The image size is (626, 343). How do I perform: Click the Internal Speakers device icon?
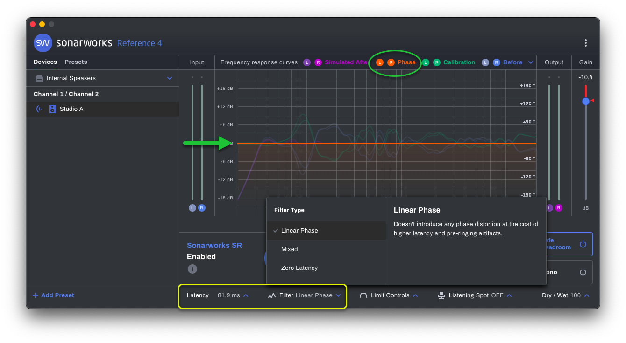(39, 78)
